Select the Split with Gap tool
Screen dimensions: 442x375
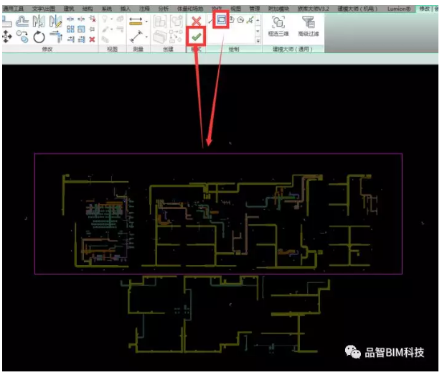tap(81, 19)
